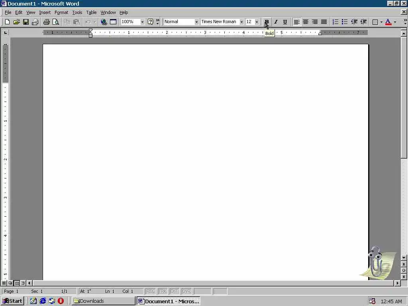Open the Insert menu
The image size is (408, 306).
point(45,12)
